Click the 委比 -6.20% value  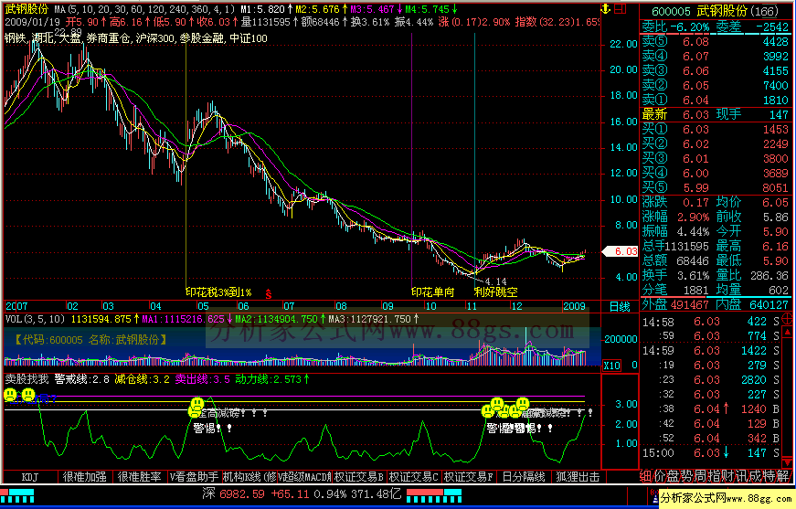(x=689, y=27)
